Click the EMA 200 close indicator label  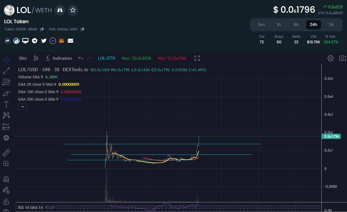coord(38,99)
